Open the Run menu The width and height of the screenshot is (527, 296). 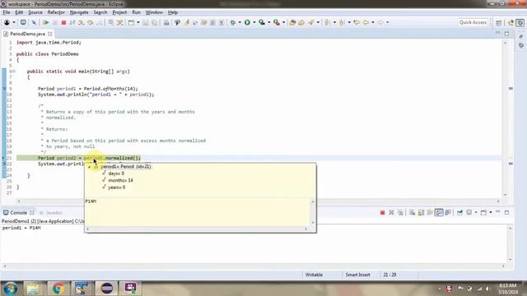pyautogui.click(x=136, y=12)
